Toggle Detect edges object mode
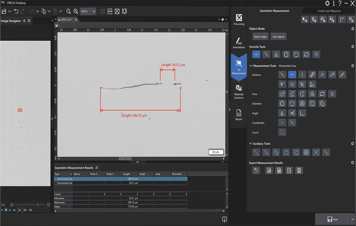This screenshot has width=356, height=226. point(260,37)
